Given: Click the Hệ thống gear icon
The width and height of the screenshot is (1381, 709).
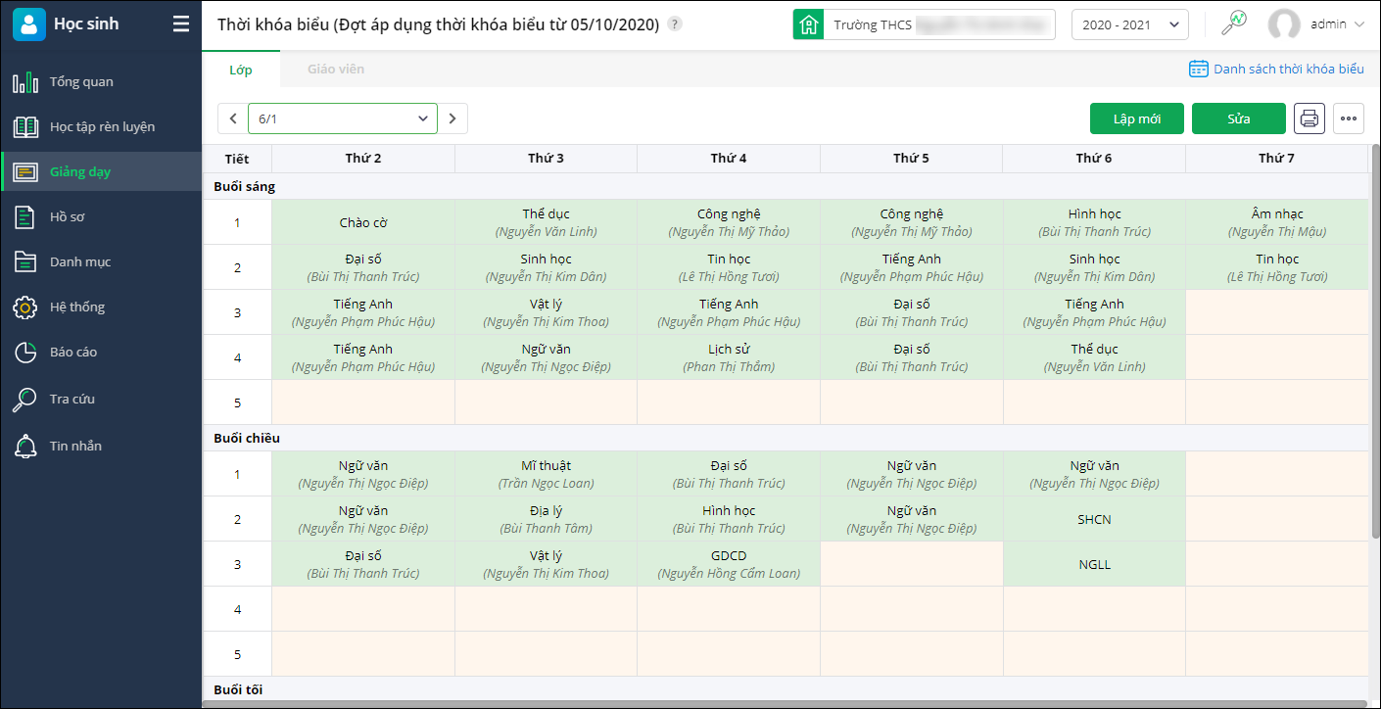Looking at the screenshot, I should click(25, 307).
